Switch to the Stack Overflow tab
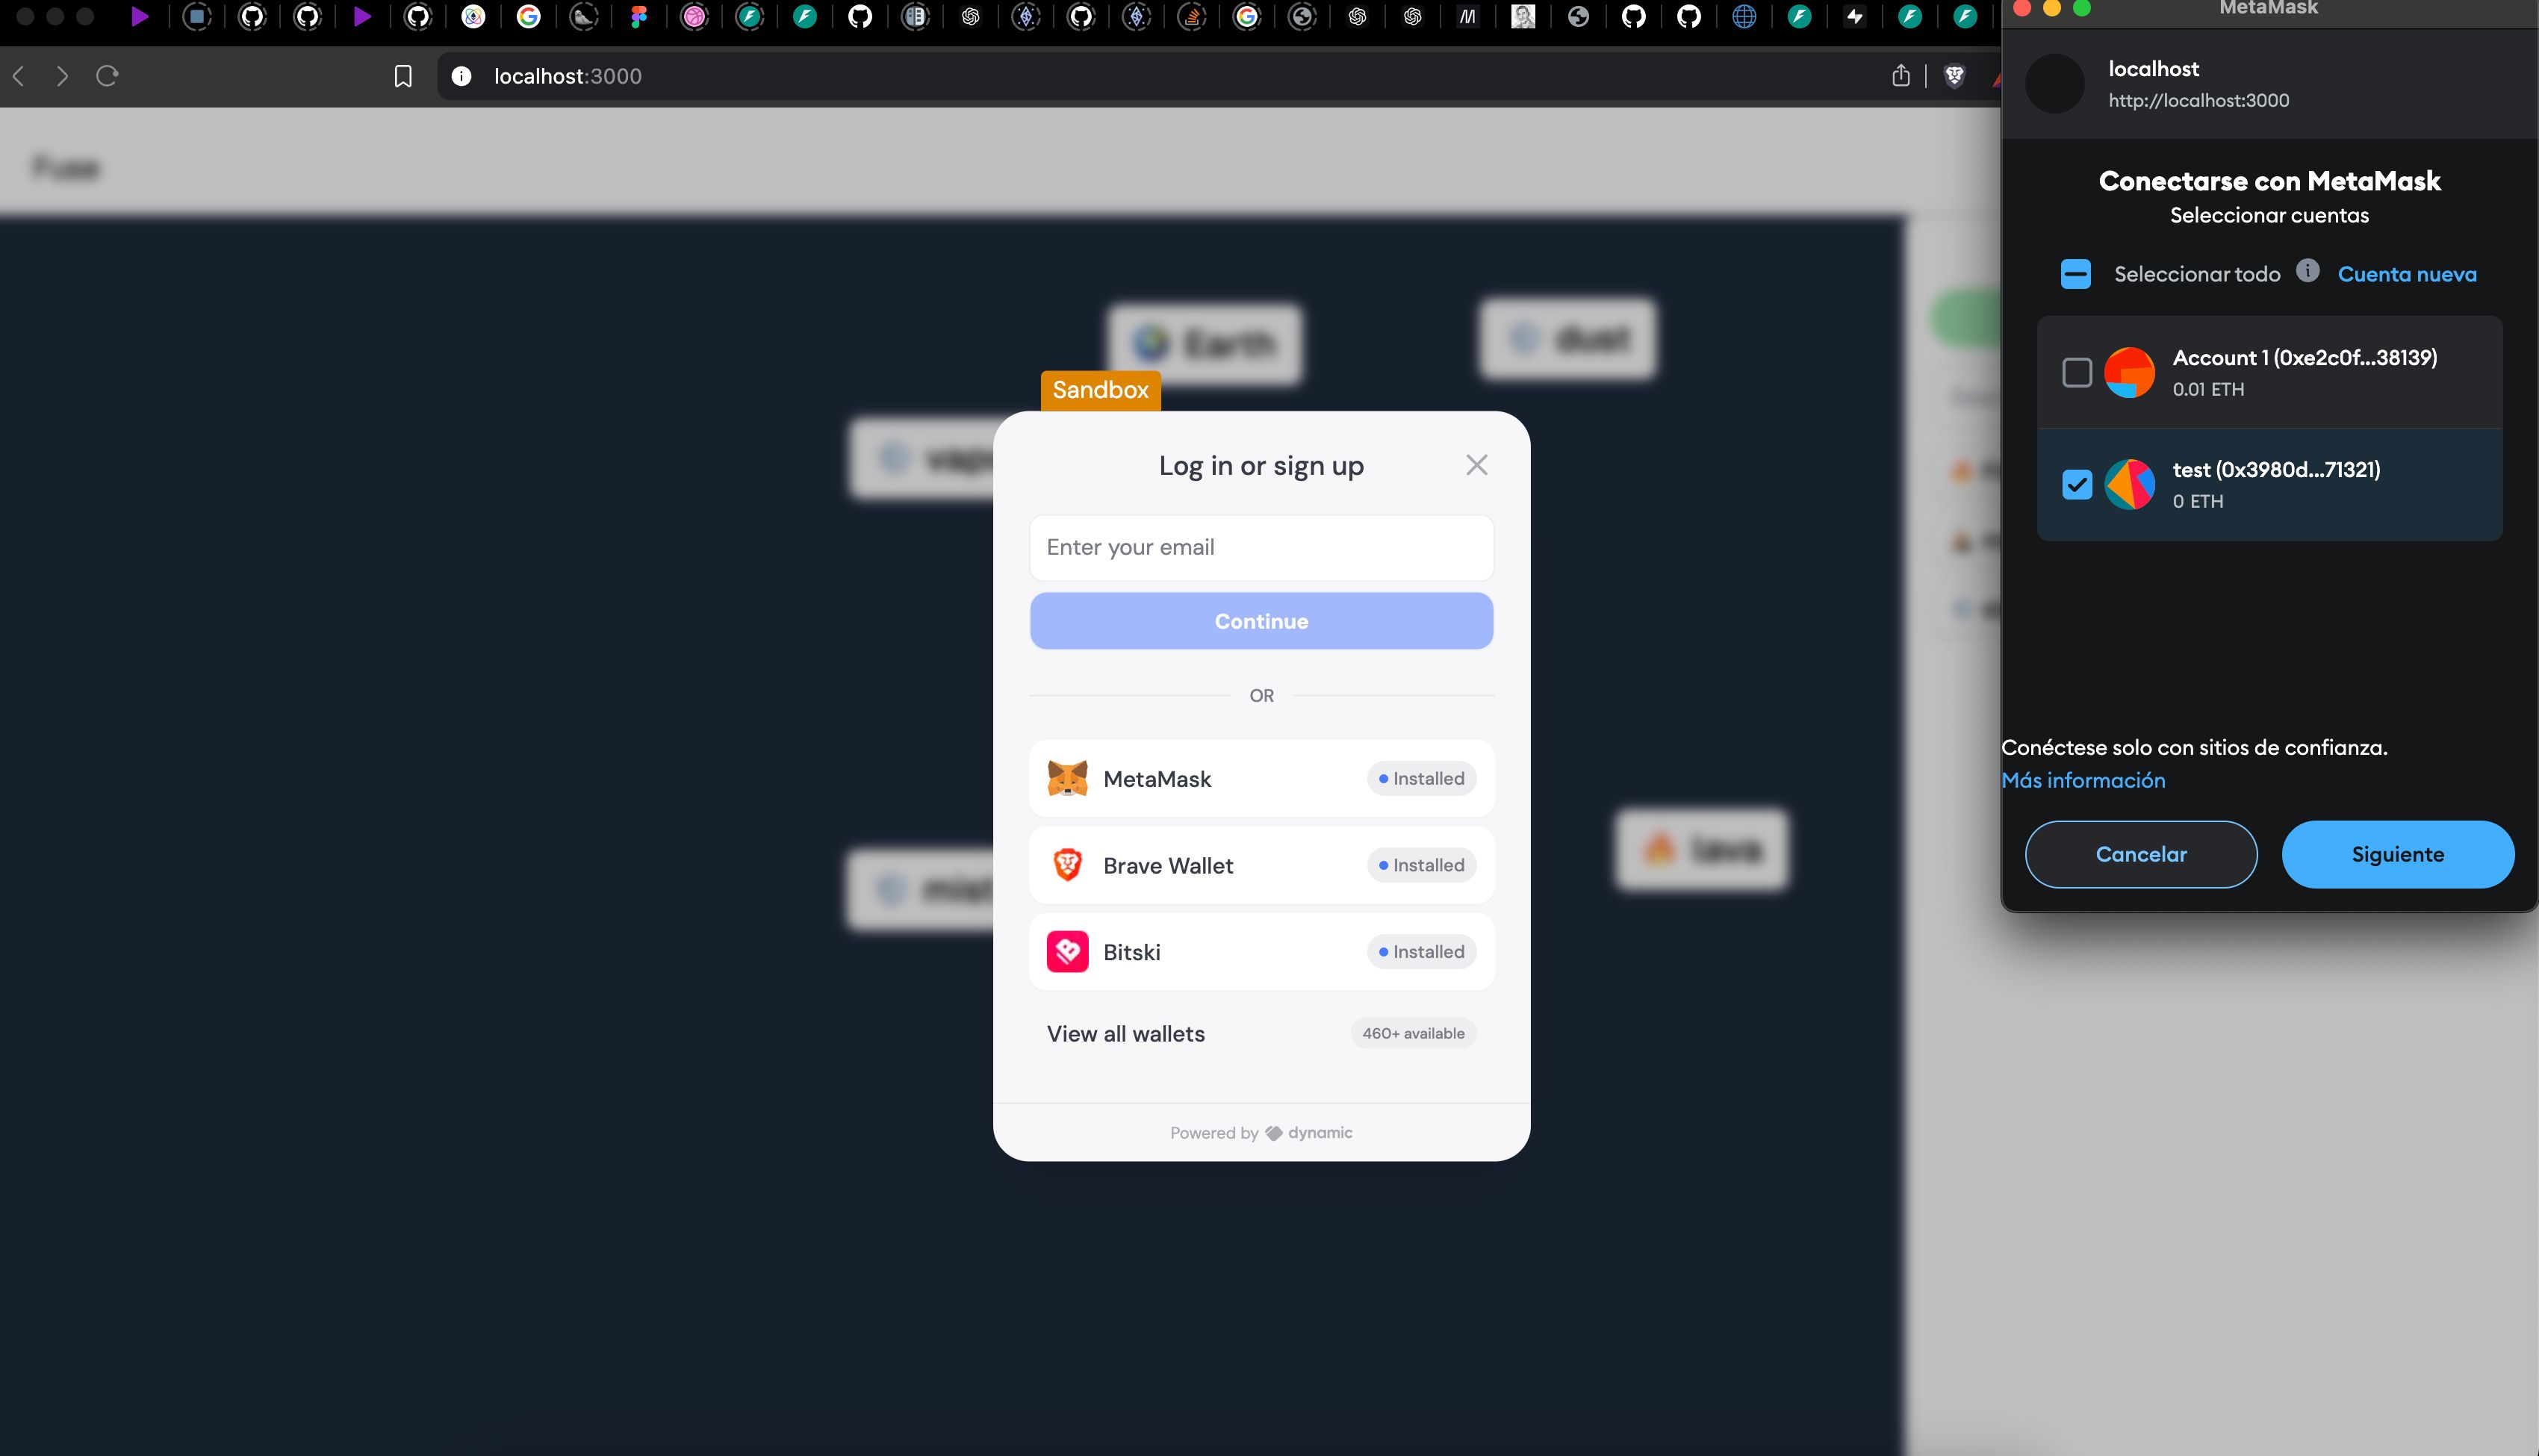 [x=1192, y=16]
